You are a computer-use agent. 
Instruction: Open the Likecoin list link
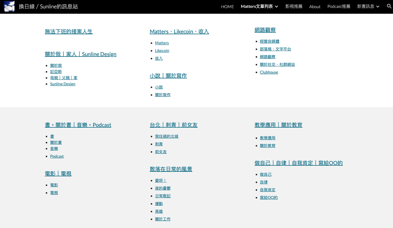coord(162,50)
